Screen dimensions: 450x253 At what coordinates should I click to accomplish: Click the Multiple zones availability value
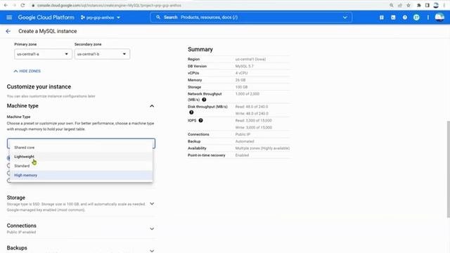tap(262, 148)
